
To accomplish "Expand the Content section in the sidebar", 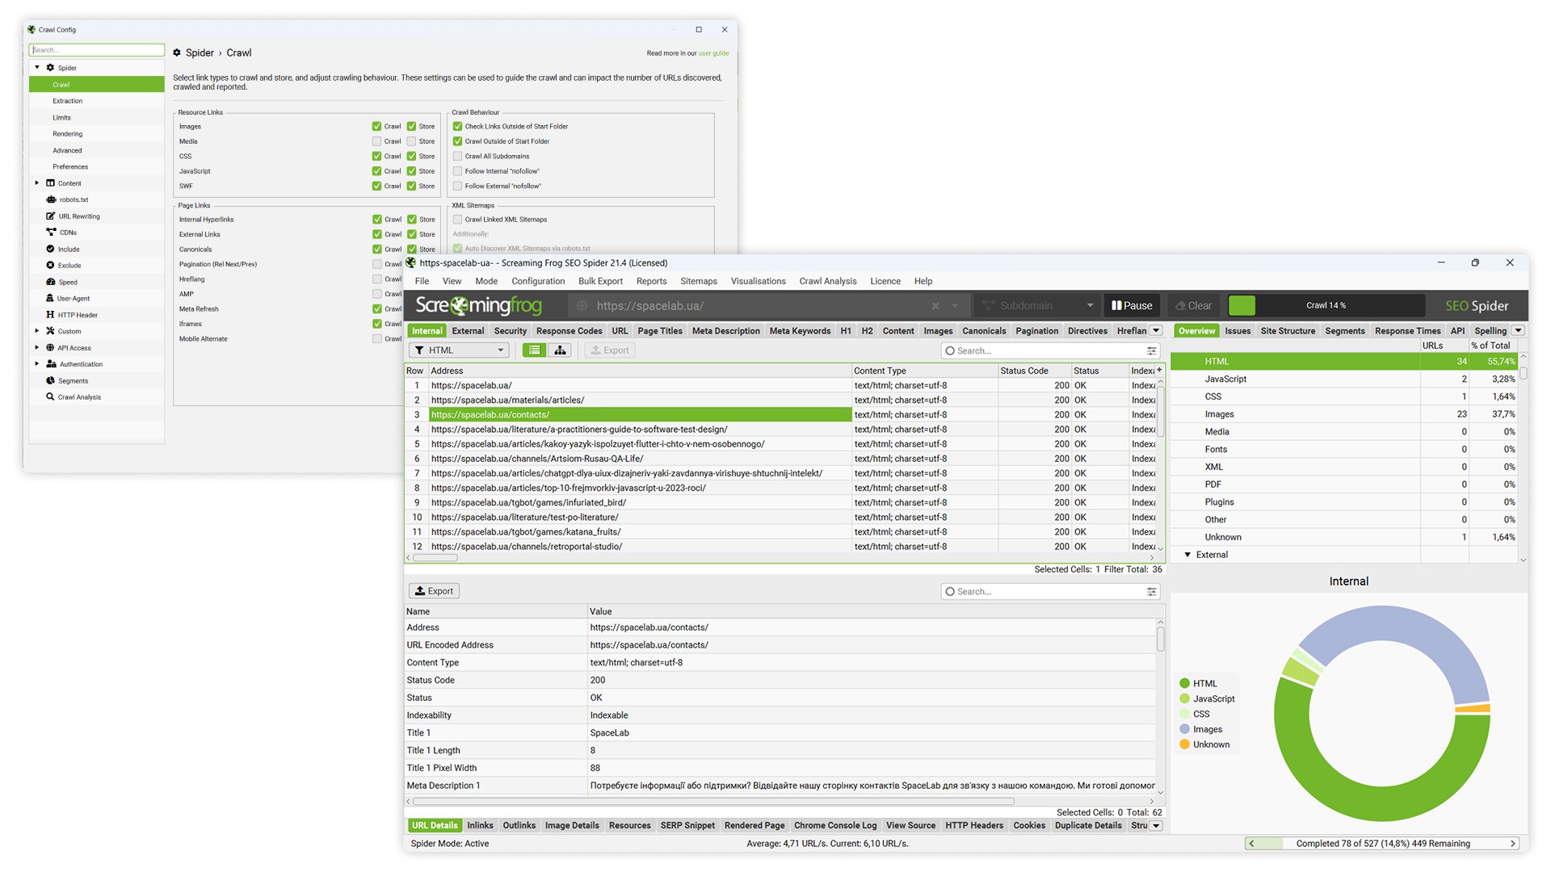I will (x=37, y=182).
